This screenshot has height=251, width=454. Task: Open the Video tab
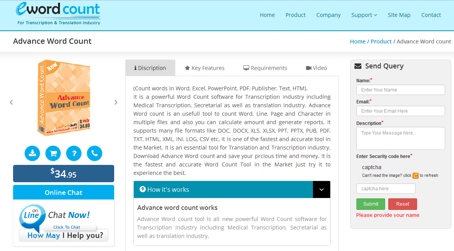(x=316, y=68)
